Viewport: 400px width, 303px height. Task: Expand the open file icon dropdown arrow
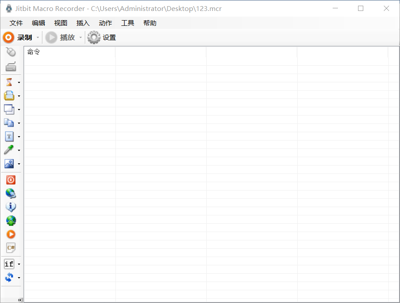(19, 96)
